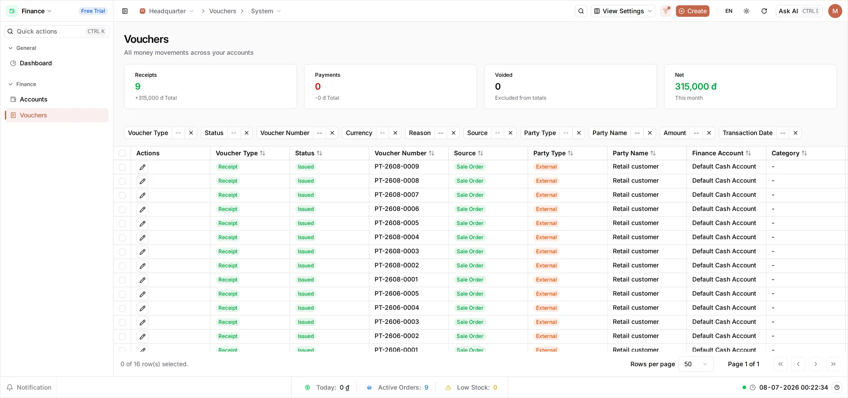Collapse the Finance sidebar section
848x398 pixels.
coord(22,84)
